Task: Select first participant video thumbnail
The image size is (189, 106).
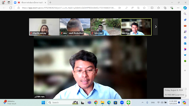Action: (44, 27)
